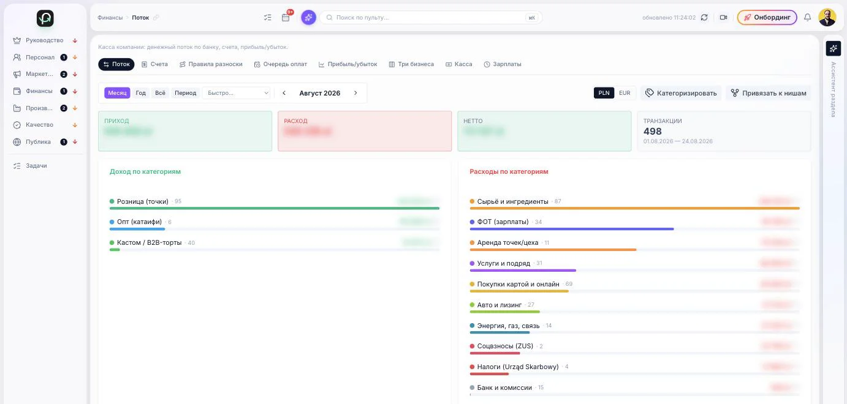The width and height of the screenshot is (847, 404).
Task: Switch to the Прибыль/убыток tab
Action: click(348, 64)
